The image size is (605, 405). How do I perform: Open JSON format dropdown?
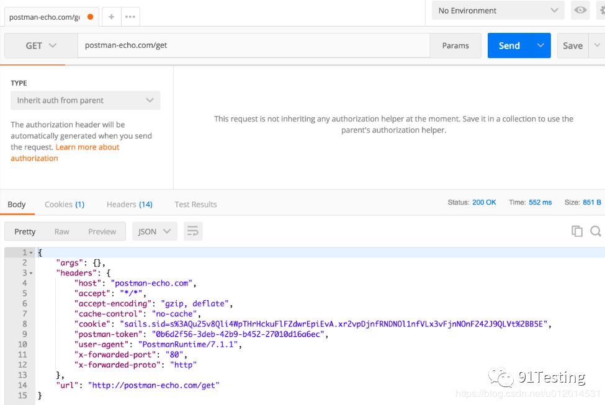pyautogui.click(x=155, y=231)
